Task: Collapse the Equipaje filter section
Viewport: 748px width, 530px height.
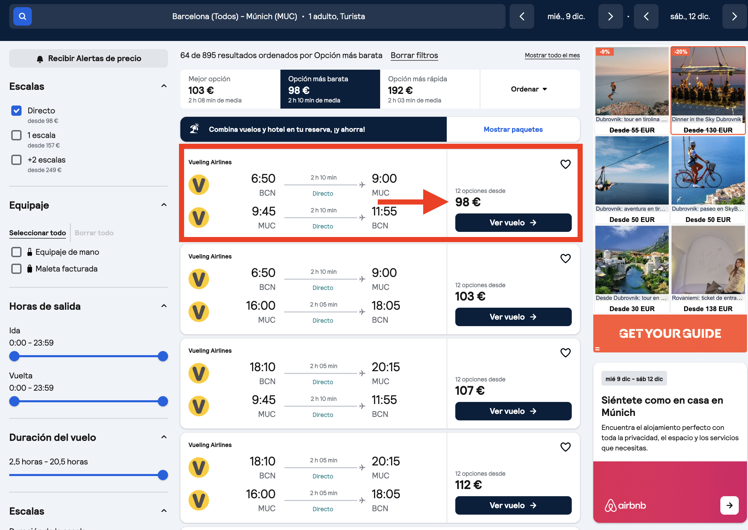Action: pyautogui.click(x=164, y=205)
